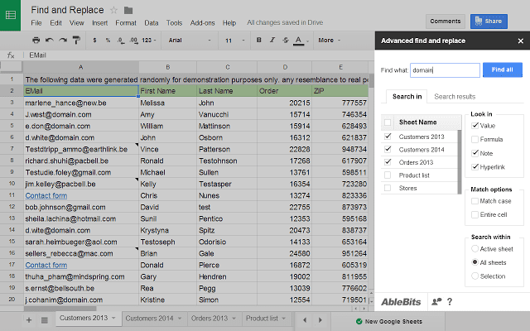
Task: Click the AbleBits help question mark
Action: [450, 302]
